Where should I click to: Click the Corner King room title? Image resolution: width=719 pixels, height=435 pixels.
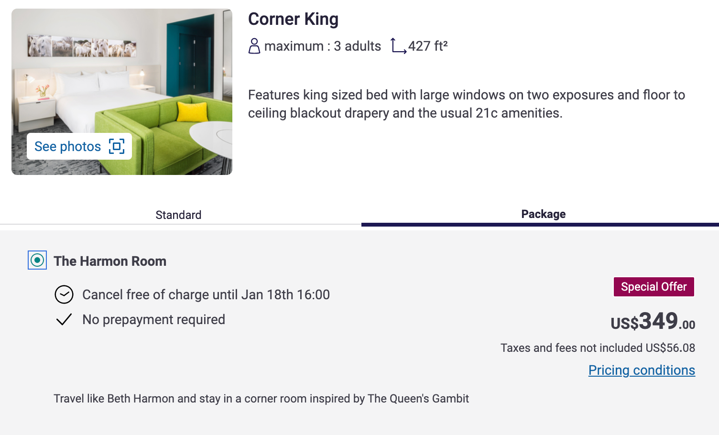point(293,19)
